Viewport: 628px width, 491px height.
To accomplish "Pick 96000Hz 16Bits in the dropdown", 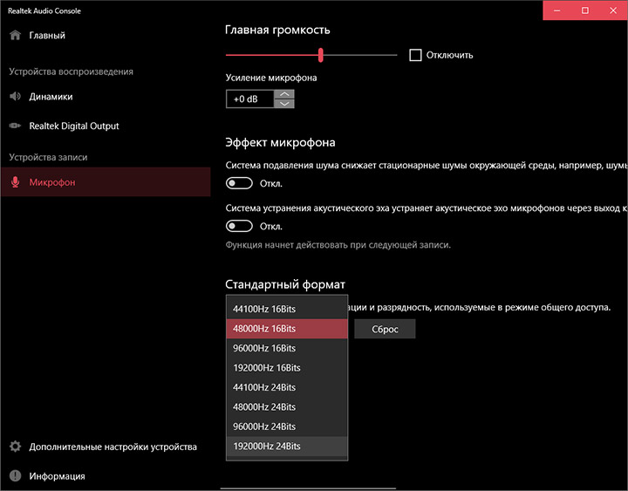I will pyautogui.click(x=264, y=348).
